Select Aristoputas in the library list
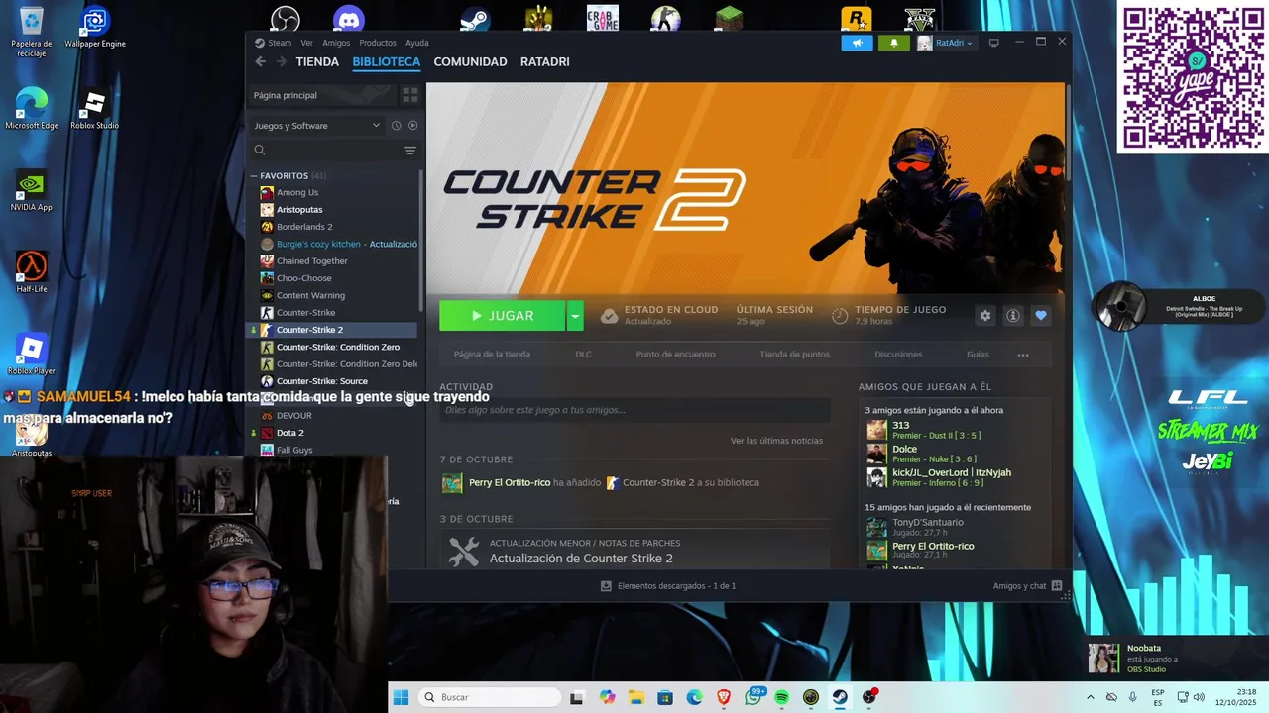The height and width of the screenshot is (713, 1269). (x=299, y=210)
